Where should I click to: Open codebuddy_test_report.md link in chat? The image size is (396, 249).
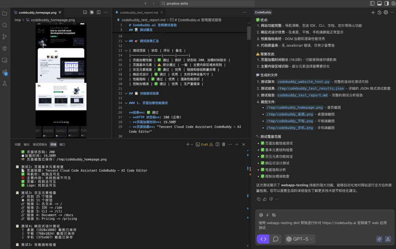coord(302,95)
